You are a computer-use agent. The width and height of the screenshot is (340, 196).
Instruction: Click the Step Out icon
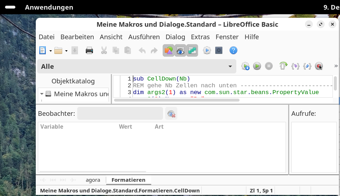307,66
